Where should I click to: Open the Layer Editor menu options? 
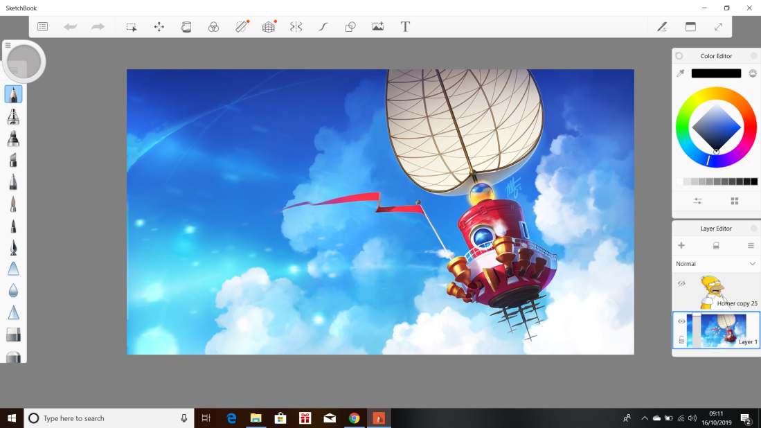coord(750,245)
